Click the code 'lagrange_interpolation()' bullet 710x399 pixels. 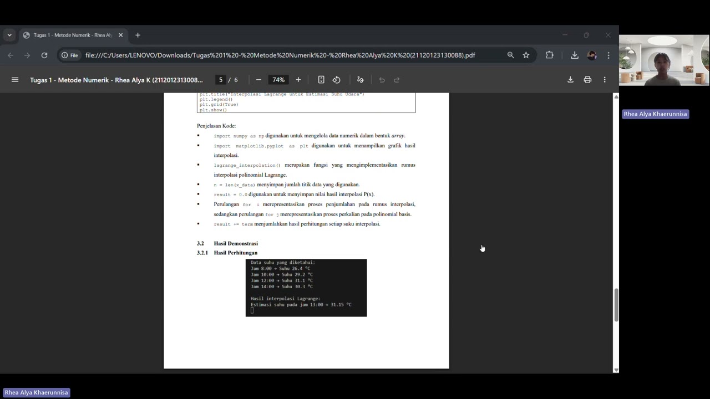click(315, 170)
